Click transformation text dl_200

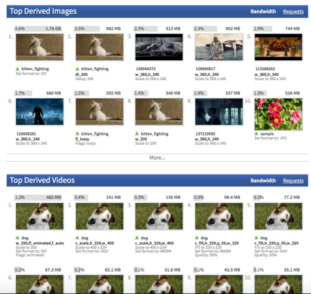(81, 74)
